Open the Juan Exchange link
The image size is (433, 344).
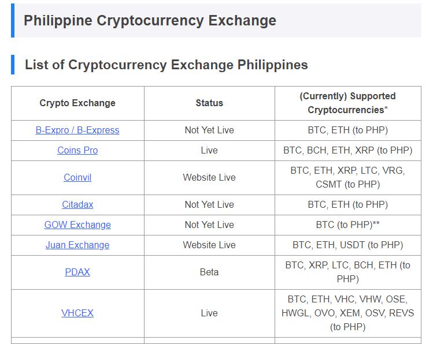pyautogui.click(x=77, y=245)
